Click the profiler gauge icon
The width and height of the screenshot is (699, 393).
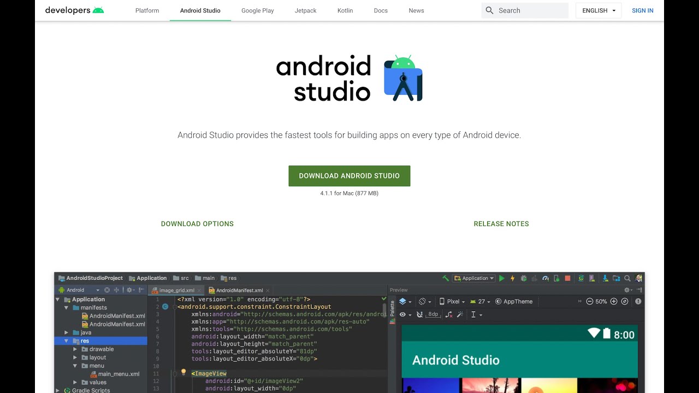click(546, 278)
